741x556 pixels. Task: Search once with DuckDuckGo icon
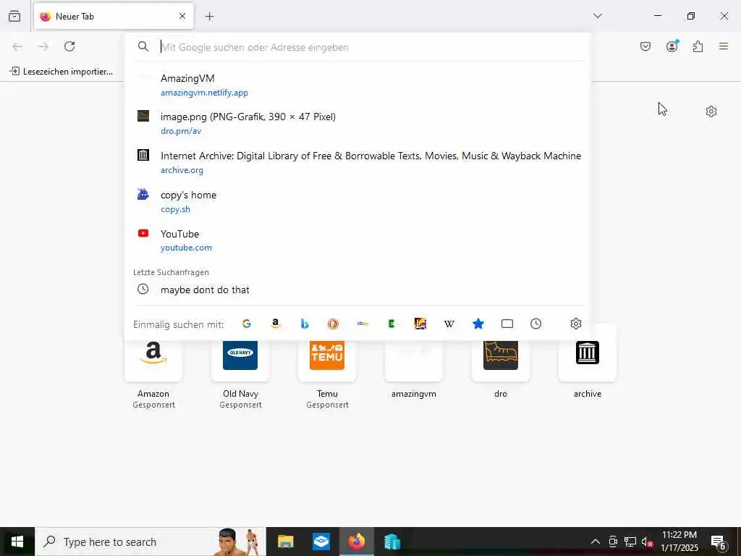(x=333, y=324)
